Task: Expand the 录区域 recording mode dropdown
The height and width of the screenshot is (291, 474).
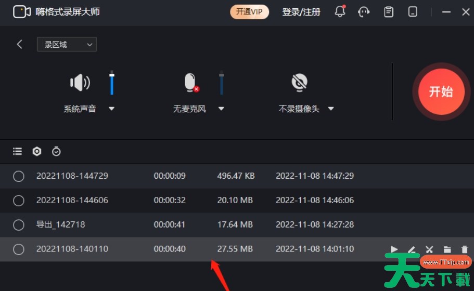Action: pos(67,45)
